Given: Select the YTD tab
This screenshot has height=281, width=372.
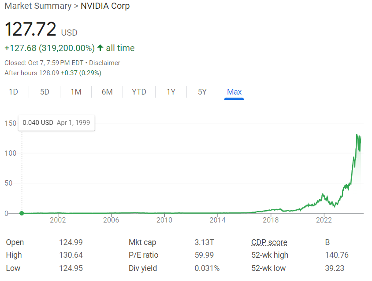Looking at the screenshot, I should click(139, 92).
